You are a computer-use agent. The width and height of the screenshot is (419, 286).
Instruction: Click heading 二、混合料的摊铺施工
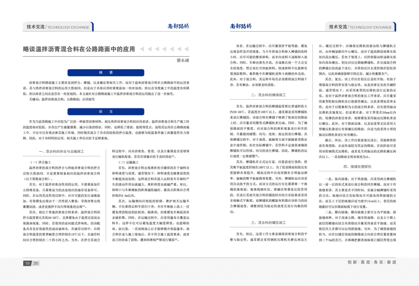(268, 95)
